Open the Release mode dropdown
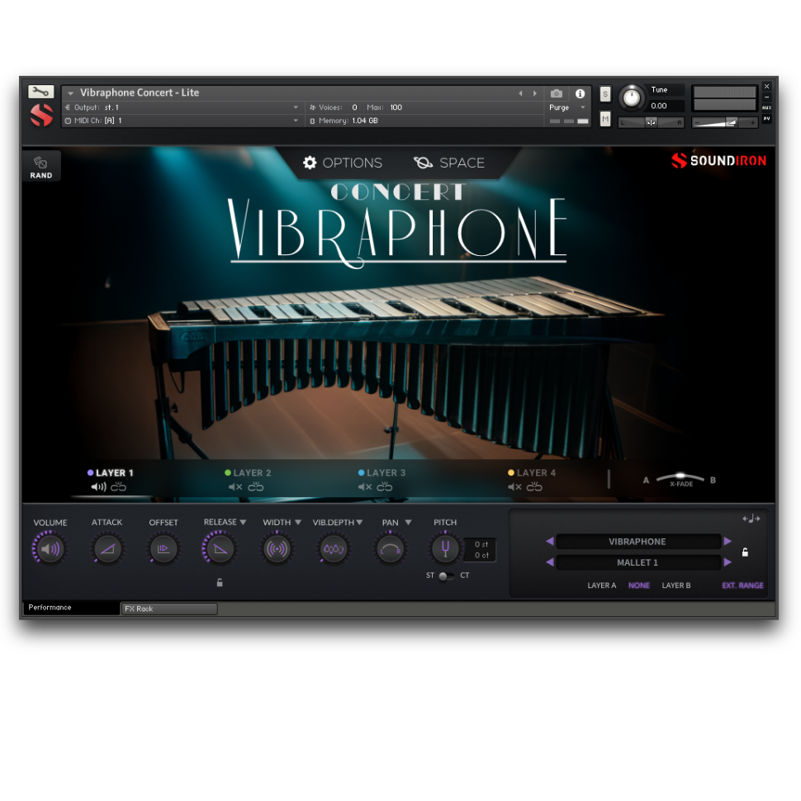Screen dimensions: 801x801 click(241, 522)
